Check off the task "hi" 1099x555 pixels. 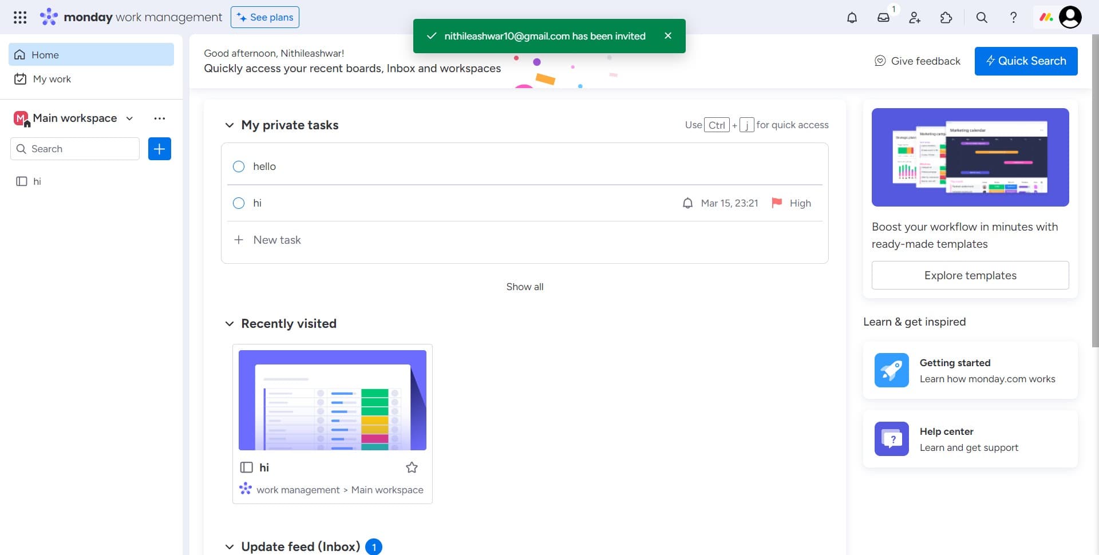pyautogui.click(x=239, y=203)
